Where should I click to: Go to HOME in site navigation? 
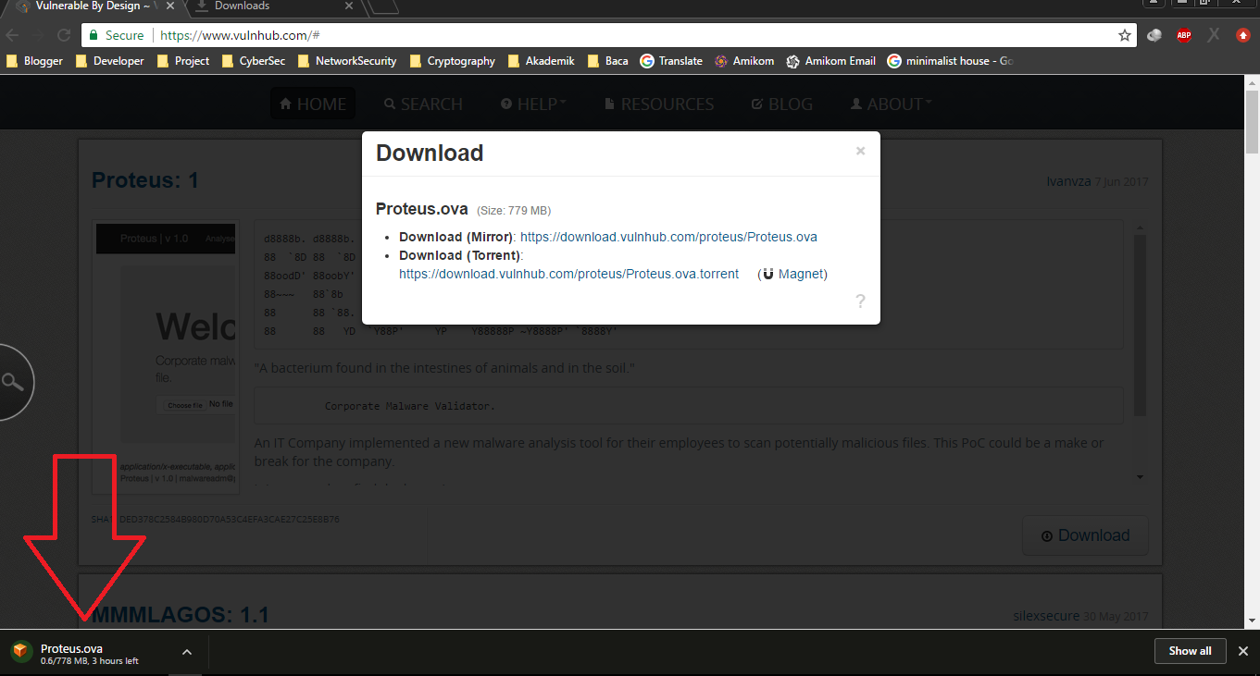tap(313, 104)
